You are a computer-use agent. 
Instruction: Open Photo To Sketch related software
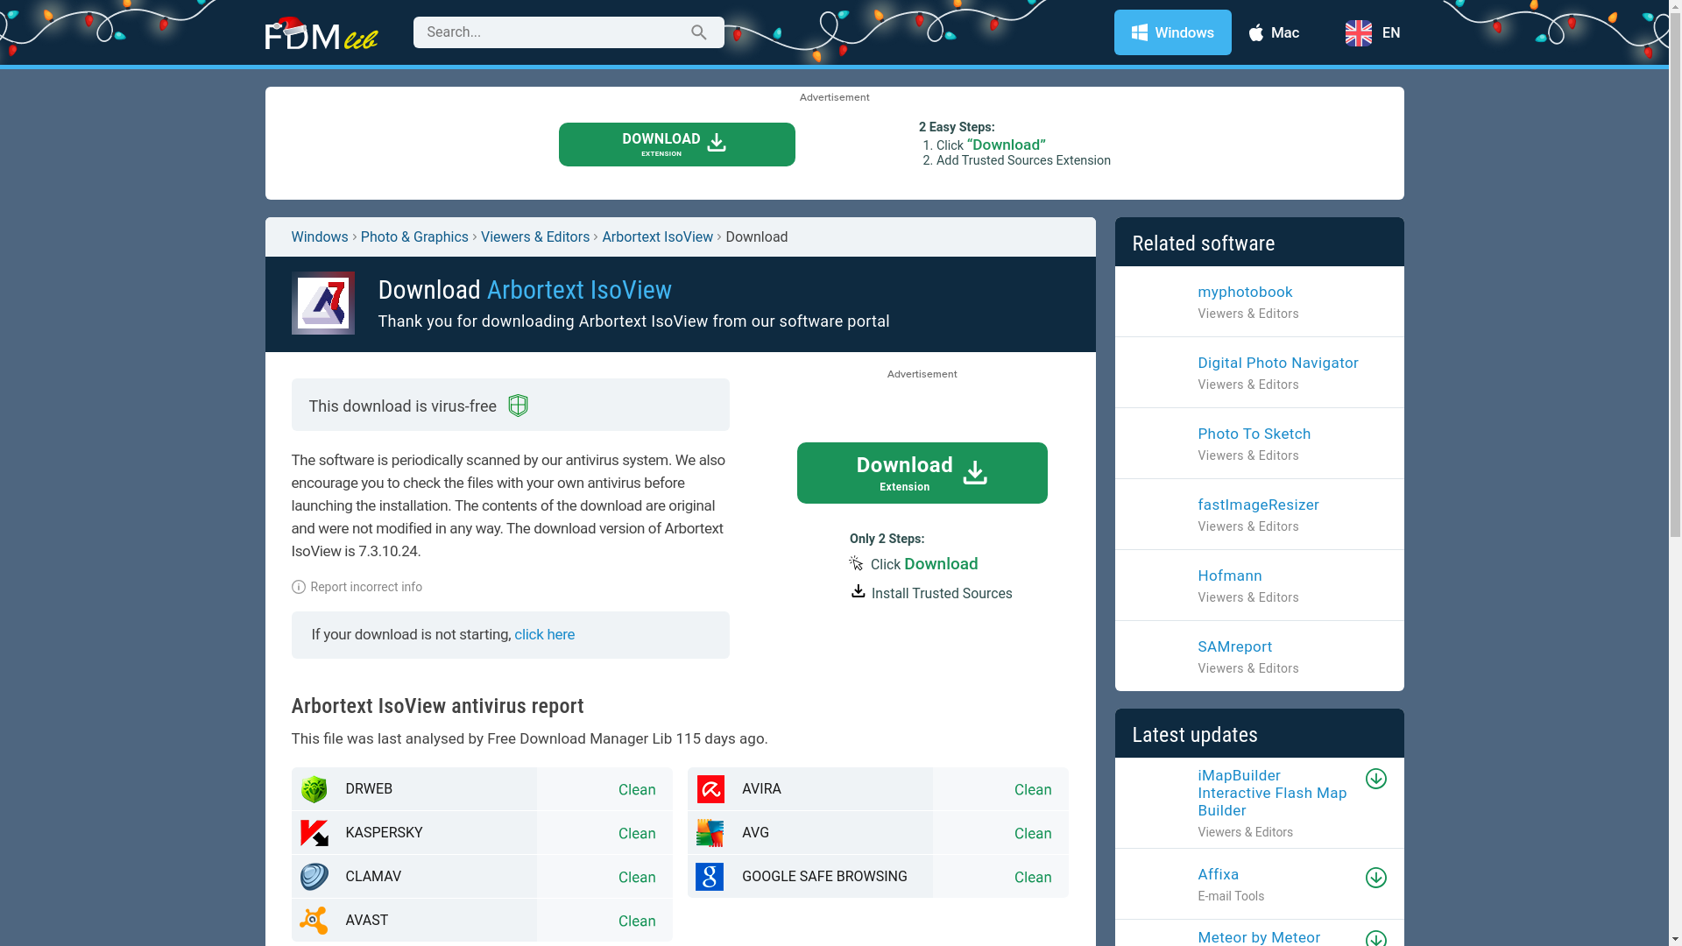pyautogui.click(x=1254, y=434)
